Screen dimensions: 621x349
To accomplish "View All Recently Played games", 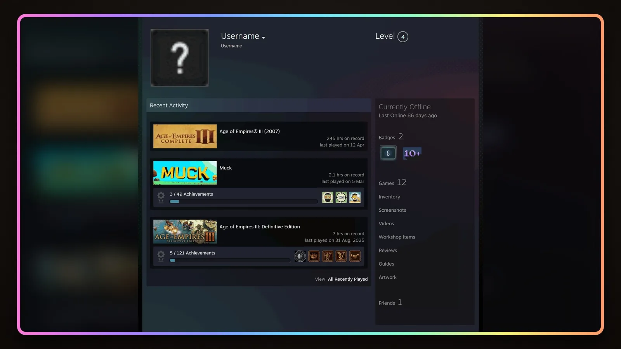I will tap(347, 279).
